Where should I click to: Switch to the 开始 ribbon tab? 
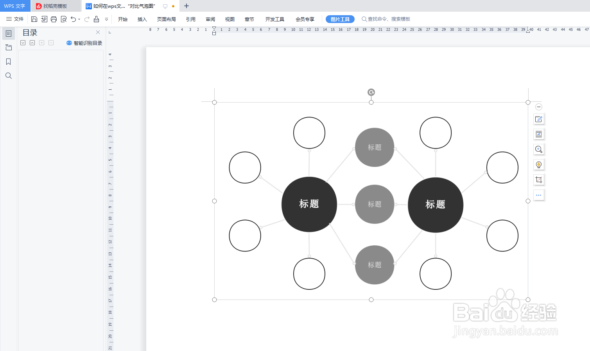[x=123, y=19]
